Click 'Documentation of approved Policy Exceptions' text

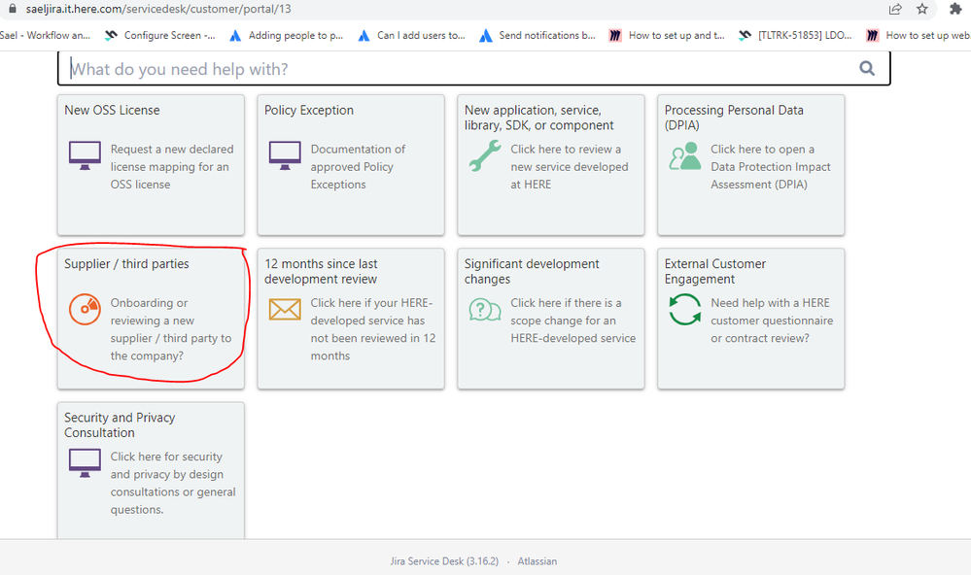click(358, 166)
